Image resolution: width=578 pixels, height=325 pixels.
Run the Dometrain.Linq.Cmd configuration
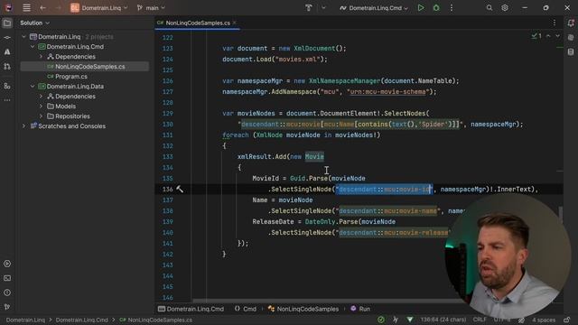421,8
